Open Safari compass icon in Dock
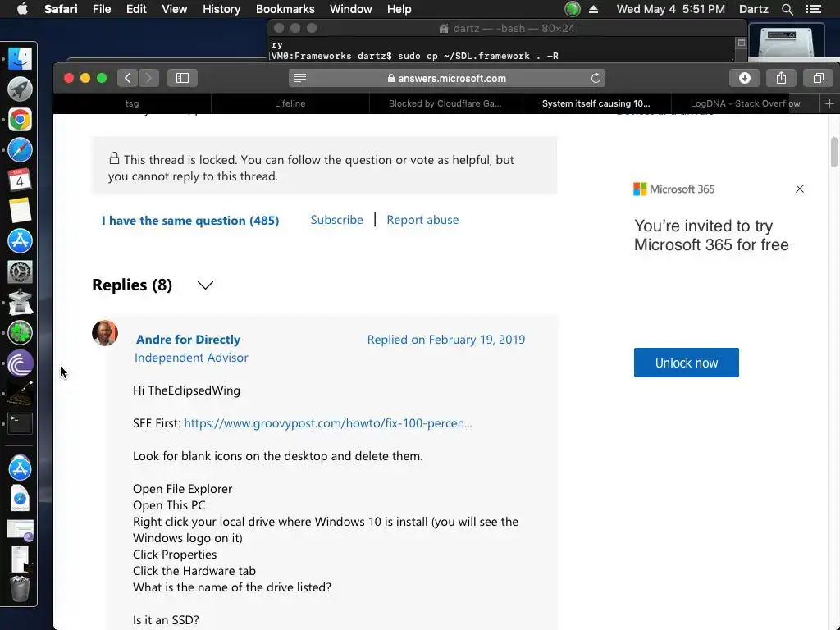This screenshot has width=840, height=630. 20,150
